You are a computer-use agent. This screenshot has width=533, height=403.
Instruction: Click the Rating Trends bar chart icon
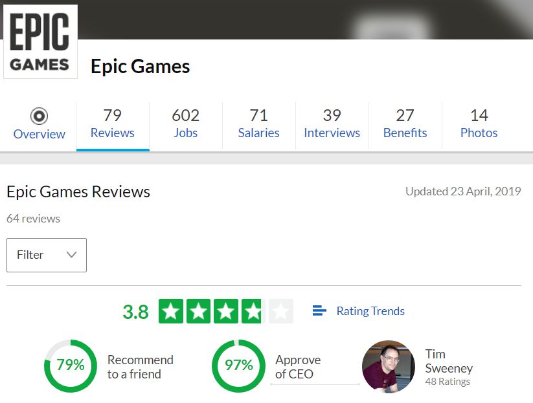319,310
